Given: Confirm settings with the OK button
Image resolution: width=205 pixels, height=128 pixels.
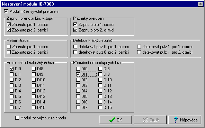Looking at the screenshot, I should click(x=115, y=120).
